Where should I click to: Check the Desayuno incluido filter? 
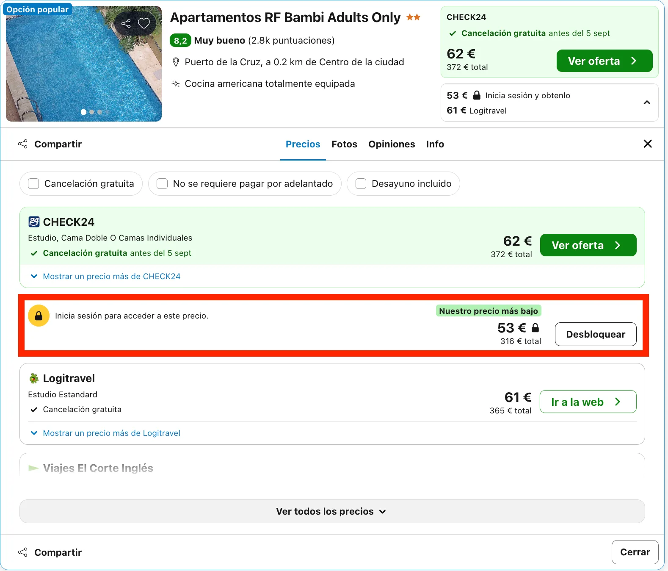361,183
